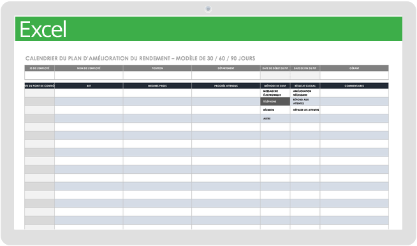Click the empty cell under 'Département'
The height and width of the screenshot is (246, 417).
point(226,75)
